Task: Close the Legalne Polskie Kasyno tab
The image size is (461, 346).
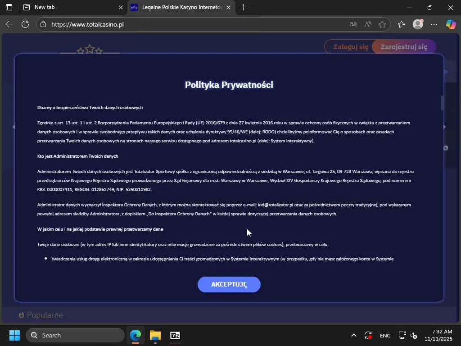Action: click(x=228, y=7)
